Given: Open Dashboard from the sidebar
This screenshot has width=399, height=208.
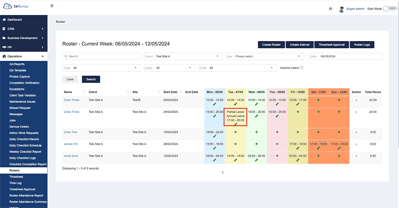Looking at the screenshot, I should point(23,19).
